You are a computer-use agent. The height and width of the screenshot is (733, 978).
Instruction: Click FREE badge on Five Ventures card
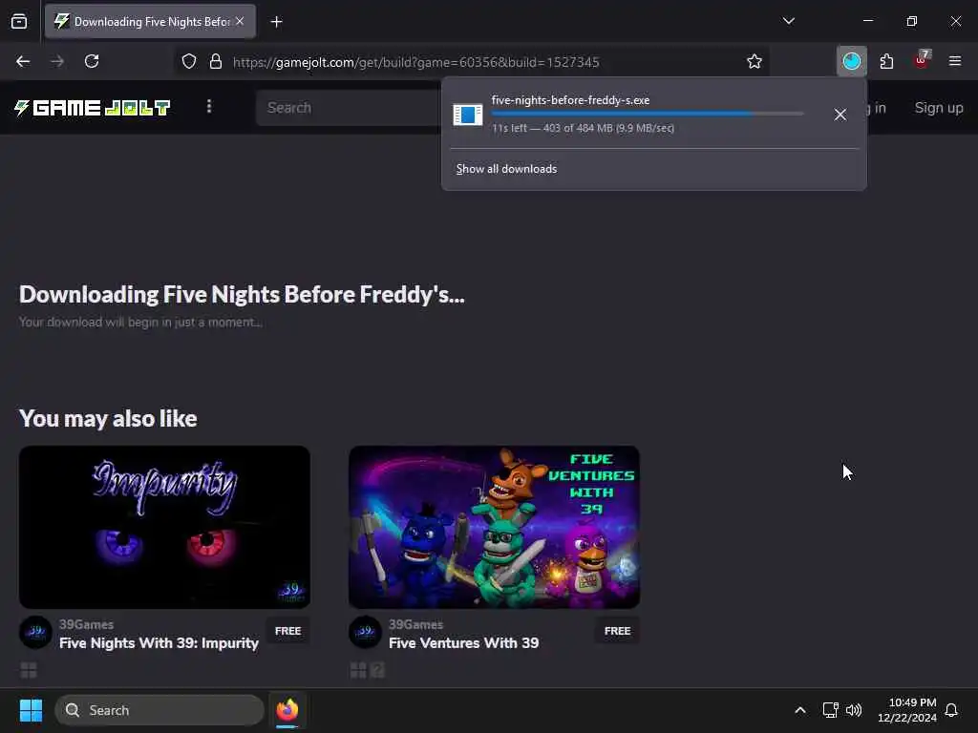click(618, 632)
